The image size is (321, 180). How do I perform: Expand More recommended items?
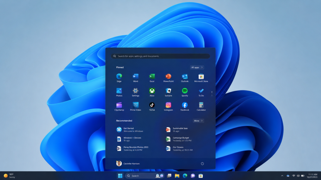click(x=198, y=121)
